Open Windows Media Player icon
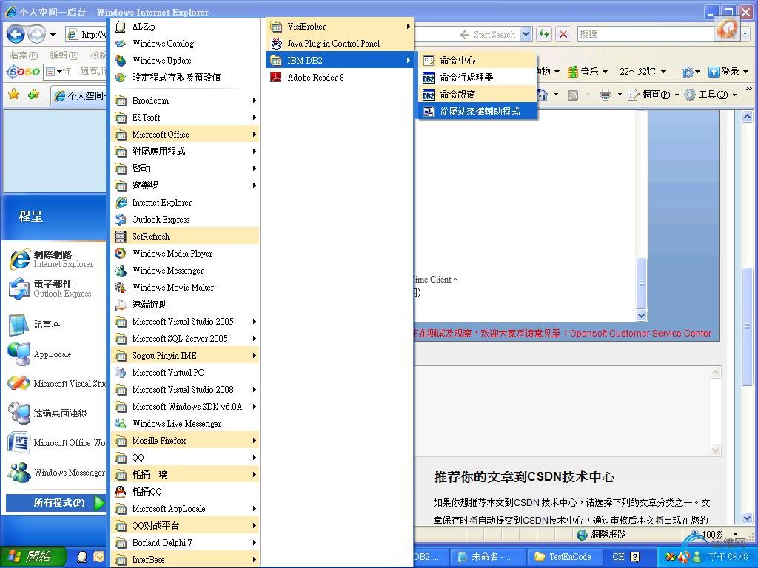The width and height of the screenshot is (758, 568). click(121, 254)
